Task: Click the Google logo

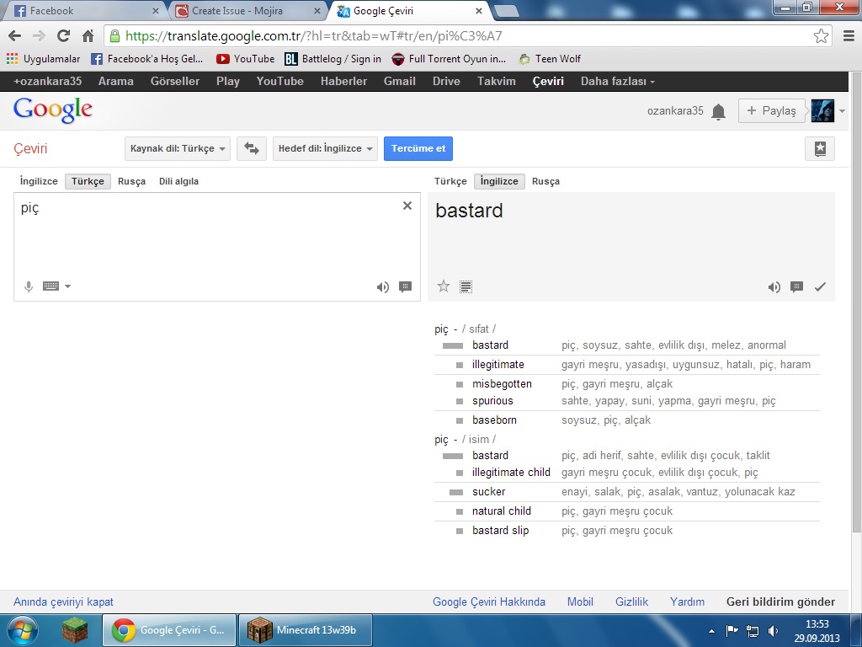Action: 53,110
